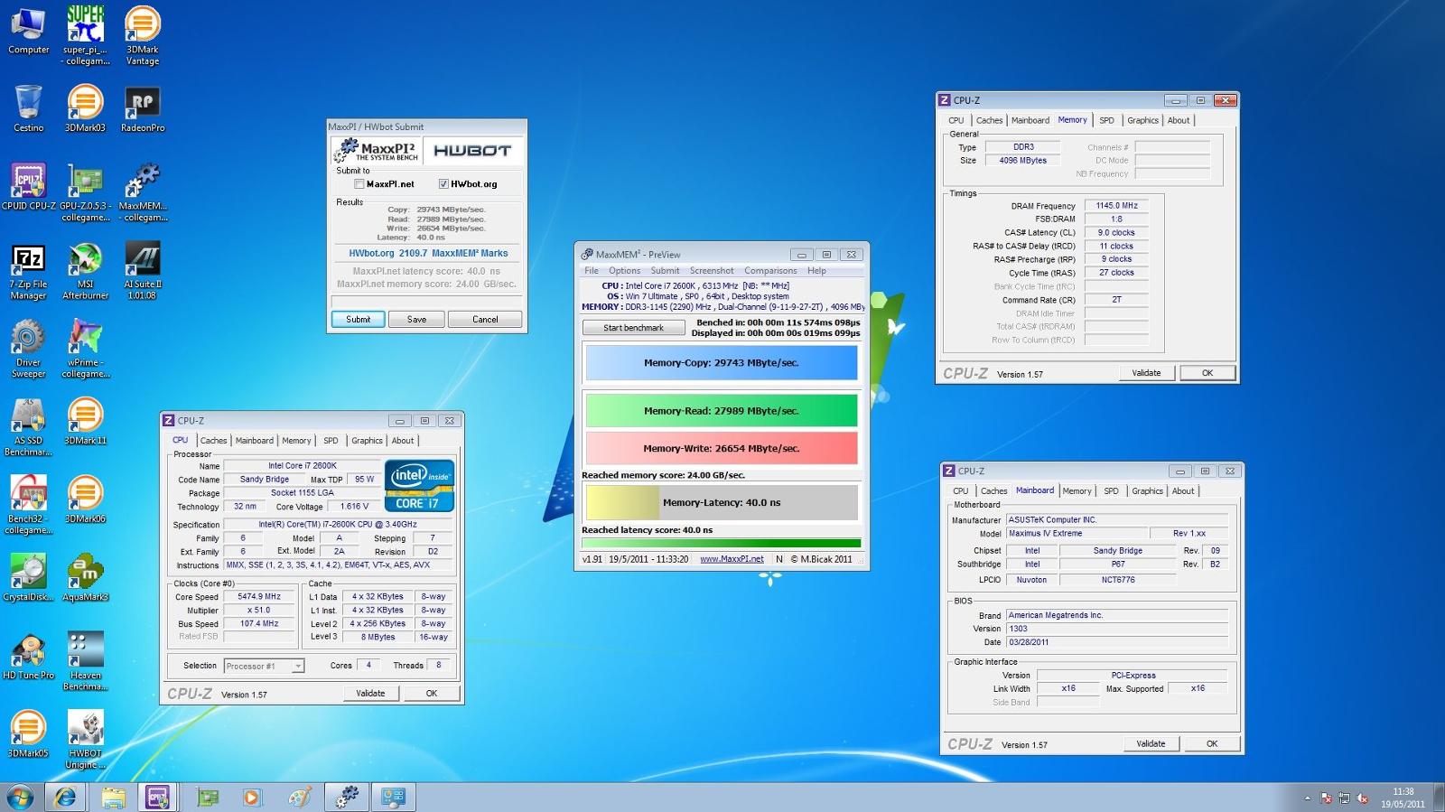Open the www.MaxxPI.net link
This screenshot has height=812, width=1445.
point(732,559)
